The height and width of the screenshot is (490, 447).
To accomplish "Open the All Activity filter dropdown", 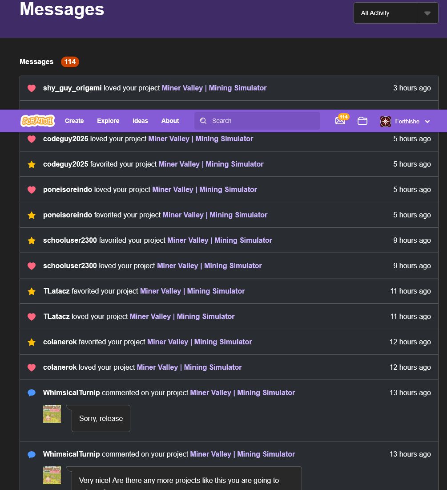I will [396, 13].
